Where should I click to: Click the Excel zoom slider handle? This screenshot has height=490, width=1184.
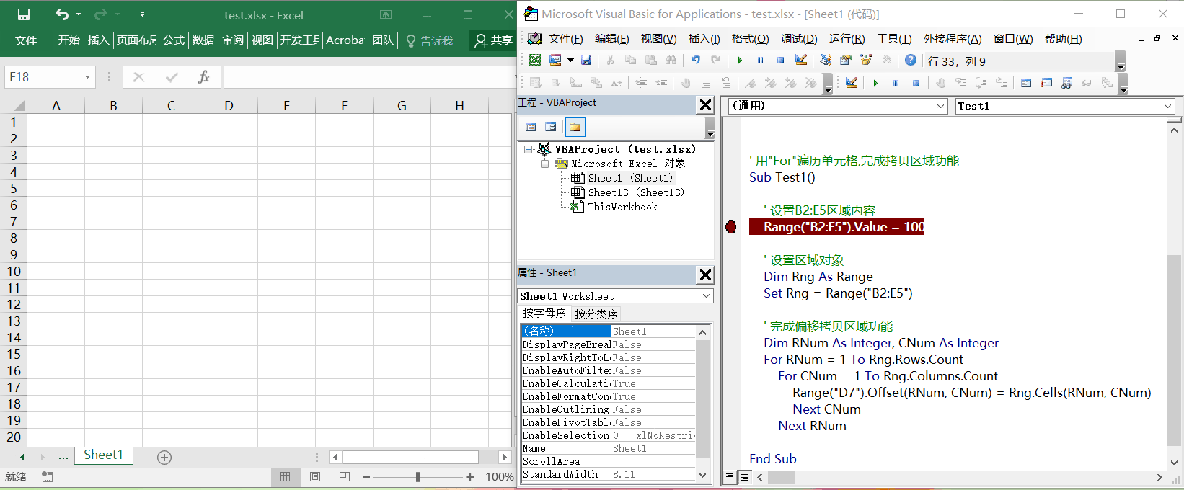(418, 477)
